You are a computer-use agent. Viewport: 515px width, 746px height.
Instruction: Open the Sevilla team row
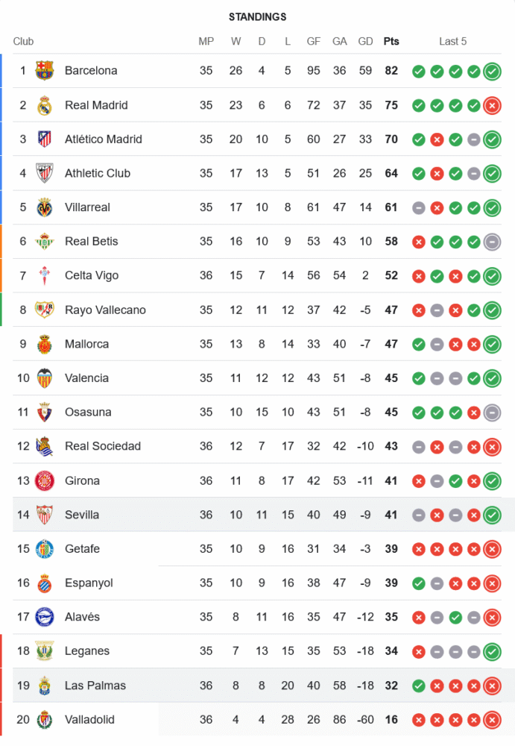(82, 515)
